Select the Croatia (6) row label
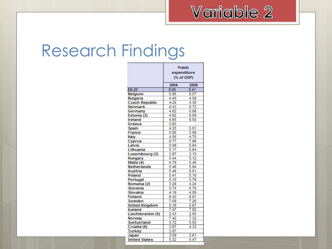This screenshot has height=249, width=332. 137,227
